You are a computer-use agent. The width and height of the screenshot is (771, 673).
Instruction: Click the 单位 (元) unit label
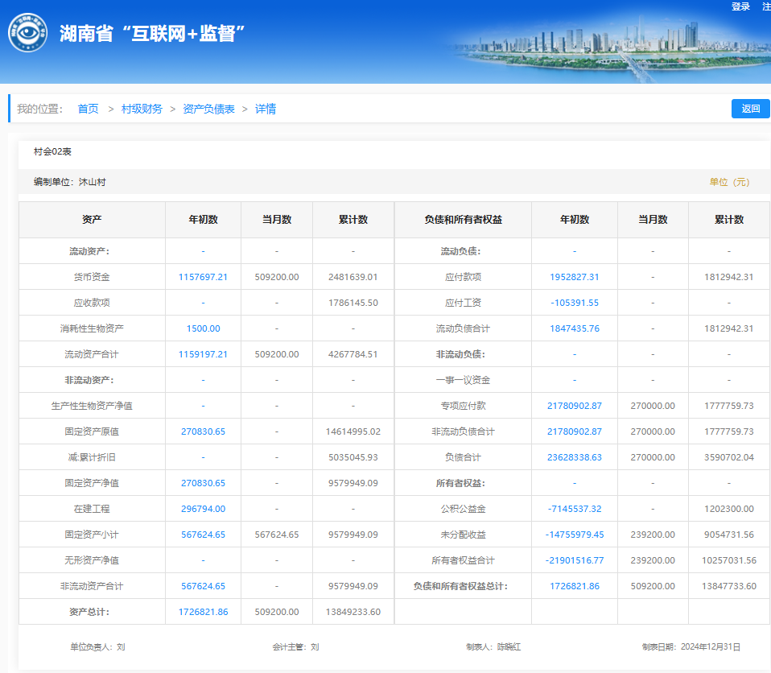click(x=729, y=182)
